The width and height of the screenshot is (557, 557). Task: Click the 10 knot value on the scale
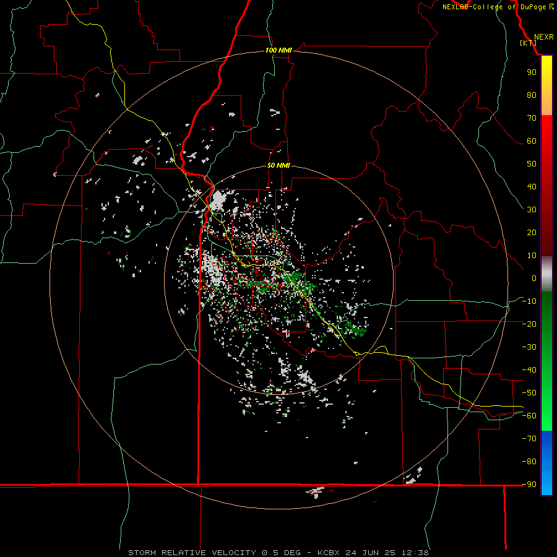click(x=532, y=256)
